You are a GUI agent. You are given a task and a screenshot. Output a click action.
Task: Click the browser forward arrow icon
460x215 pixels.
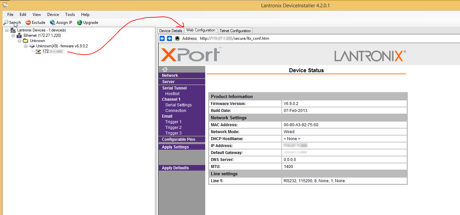click(170, 38)
